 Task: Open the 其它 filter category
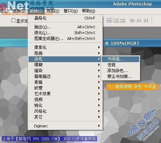point(65,117)
